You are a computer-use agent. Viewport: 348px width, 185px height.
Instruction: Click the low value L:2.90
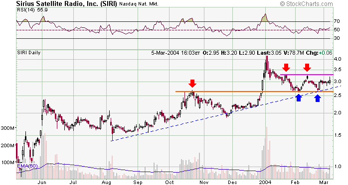247,53
